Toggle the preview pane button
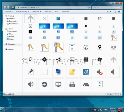 click(115, 12)
